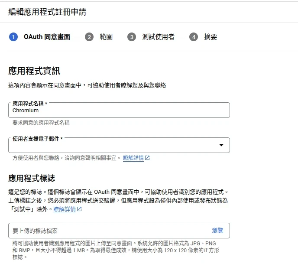
Task: Click the step 4 number circle
Action: pos(194,37)
